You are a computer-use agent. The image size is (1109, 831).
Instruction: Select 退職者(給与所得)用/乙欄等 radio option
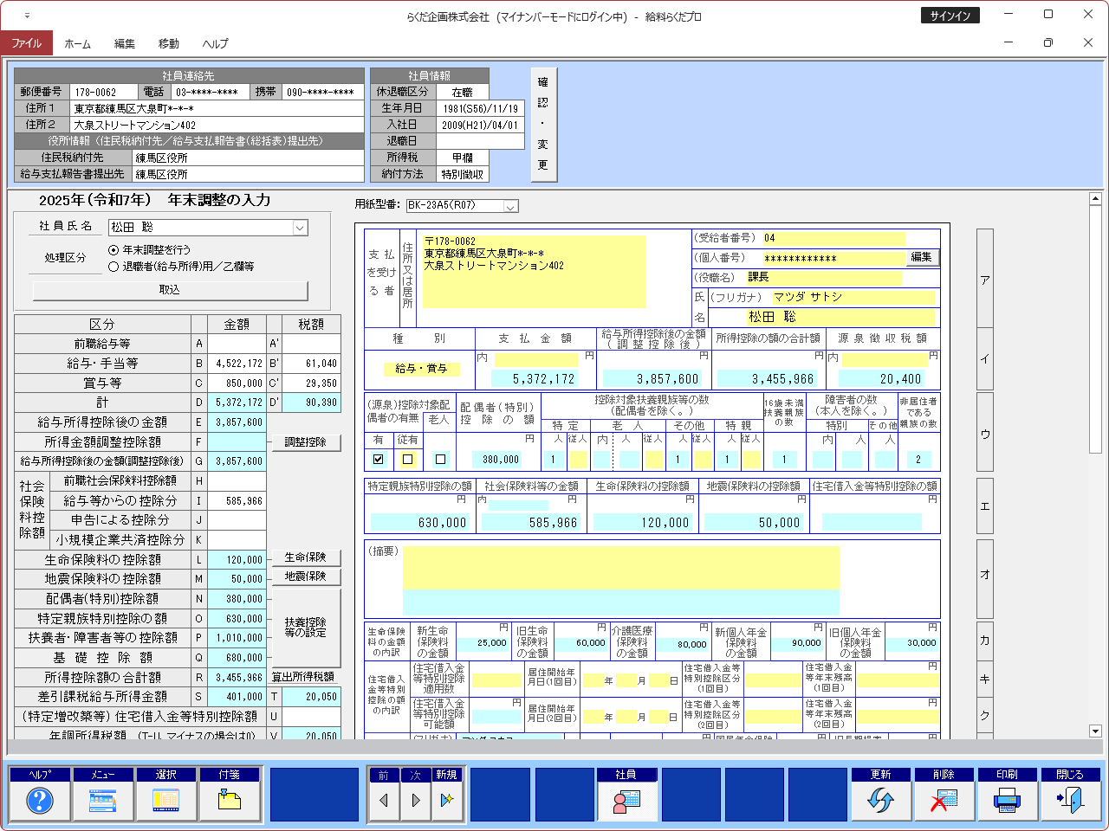(113, 267)
